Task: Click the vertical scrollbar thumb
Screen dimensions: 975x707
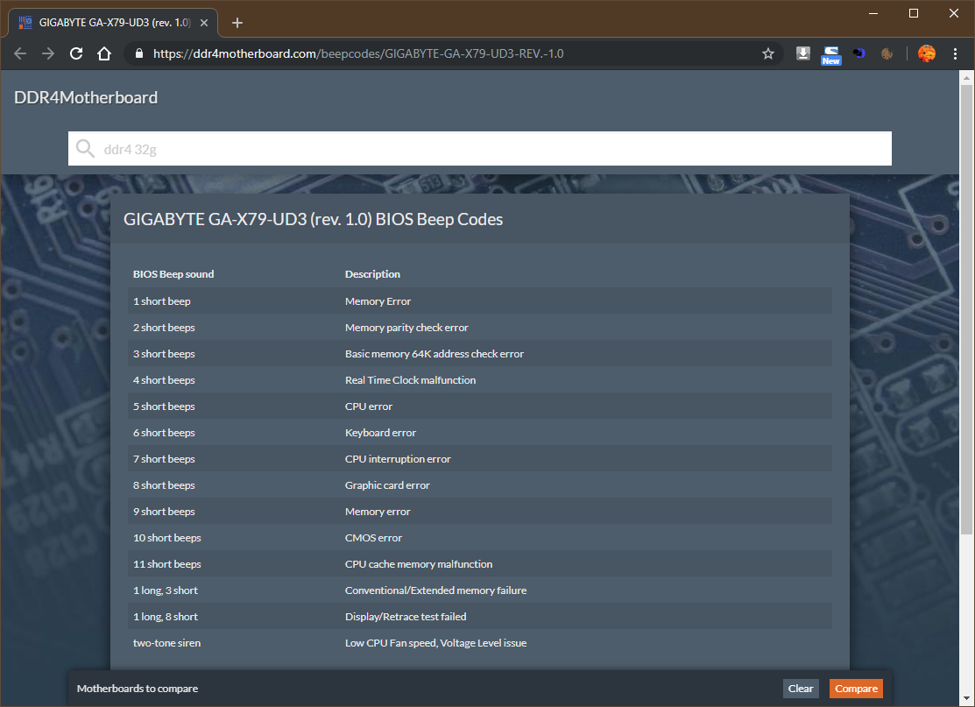Action: (966, 309)
